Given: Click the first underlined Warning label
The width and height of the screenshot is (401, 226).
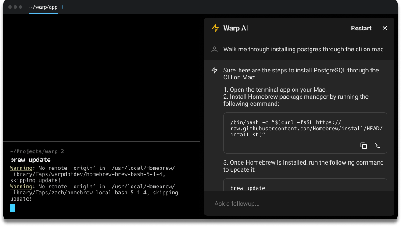Looking at the screenshot, I should point(21,168).
